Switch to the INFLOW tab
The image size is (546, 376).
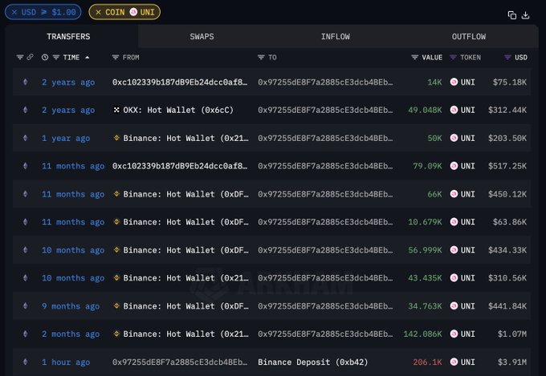tap(336, 37)
